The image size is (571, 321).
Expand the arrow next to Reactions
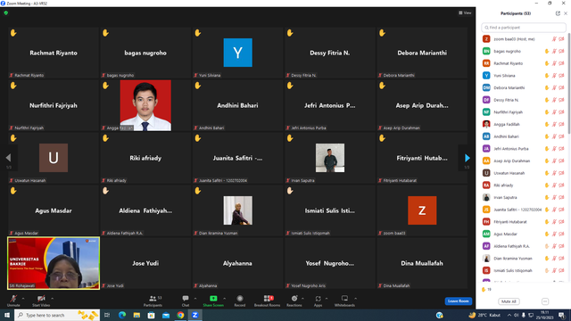(302, 299)
